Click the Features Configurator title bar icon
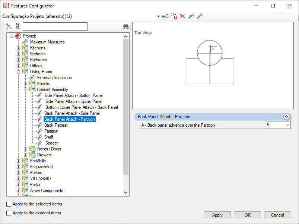This screenshot has width=299, height=224. 6,6
